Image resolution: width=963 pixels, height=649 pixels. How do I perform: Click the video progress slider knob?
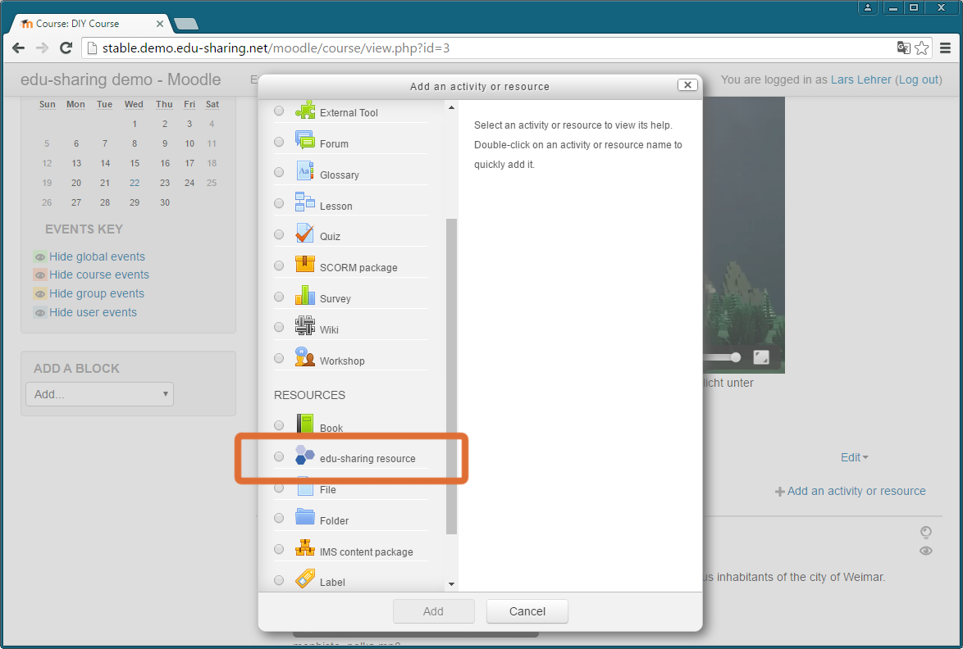point(735,357)
